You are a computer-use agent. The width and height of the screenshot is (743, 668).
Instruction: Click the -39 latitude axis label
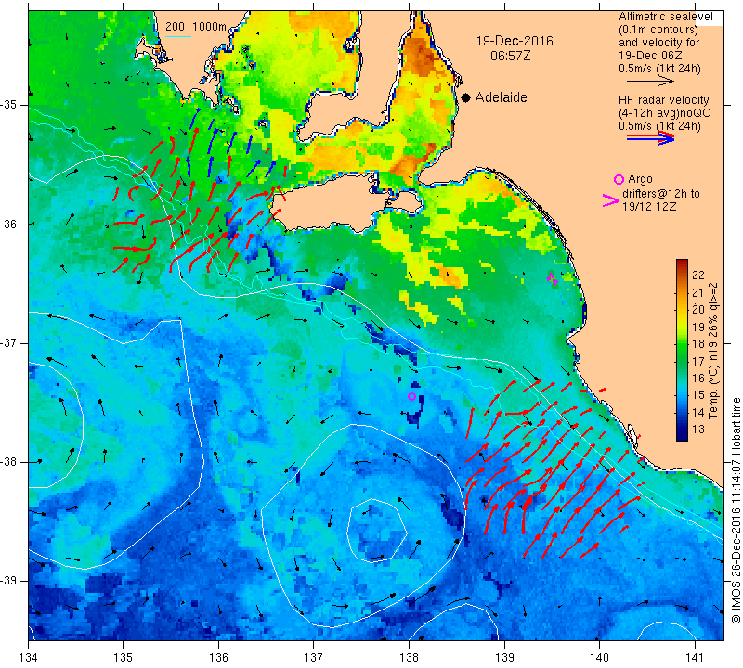pyautogui.click(x=10, y=581)
